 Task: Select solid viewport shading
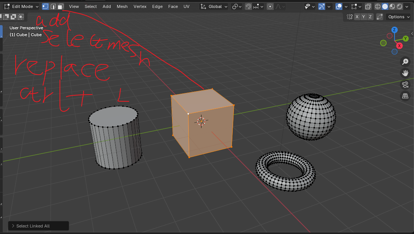[385, 6]
